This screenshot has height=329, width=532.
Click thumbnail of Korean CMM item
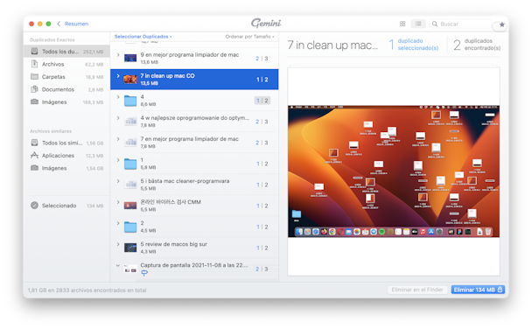(130, 206)
